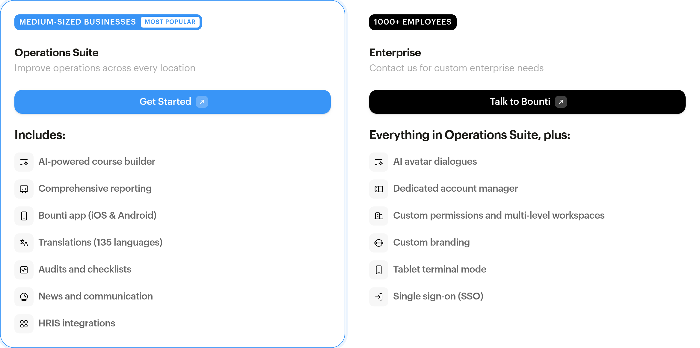Select 'Custom permissions and multi-level workspaces' text
Screen dimensions: 700x348
[499, 216]
